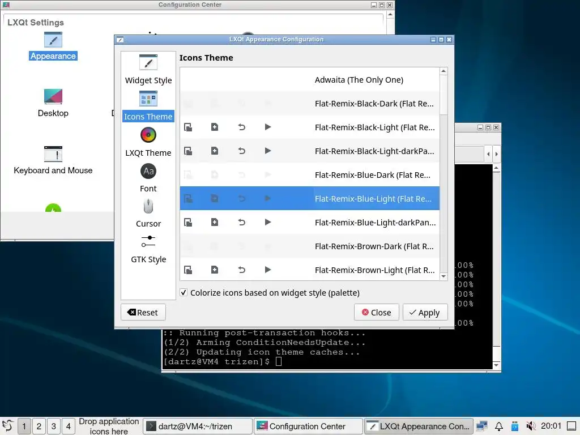580x435 pixels.
Task: Click new-document preview icon in Flat-Remix-Brown-Light row
Action: (x=215, y=270)
